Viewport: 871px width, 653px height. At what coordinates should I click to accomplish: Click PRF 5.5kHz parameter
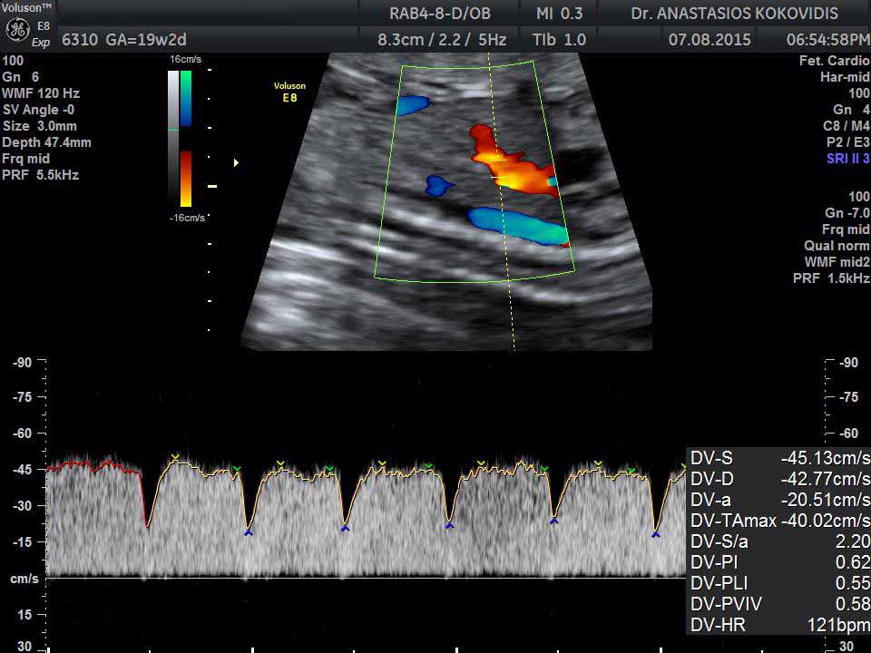(41, 175)
